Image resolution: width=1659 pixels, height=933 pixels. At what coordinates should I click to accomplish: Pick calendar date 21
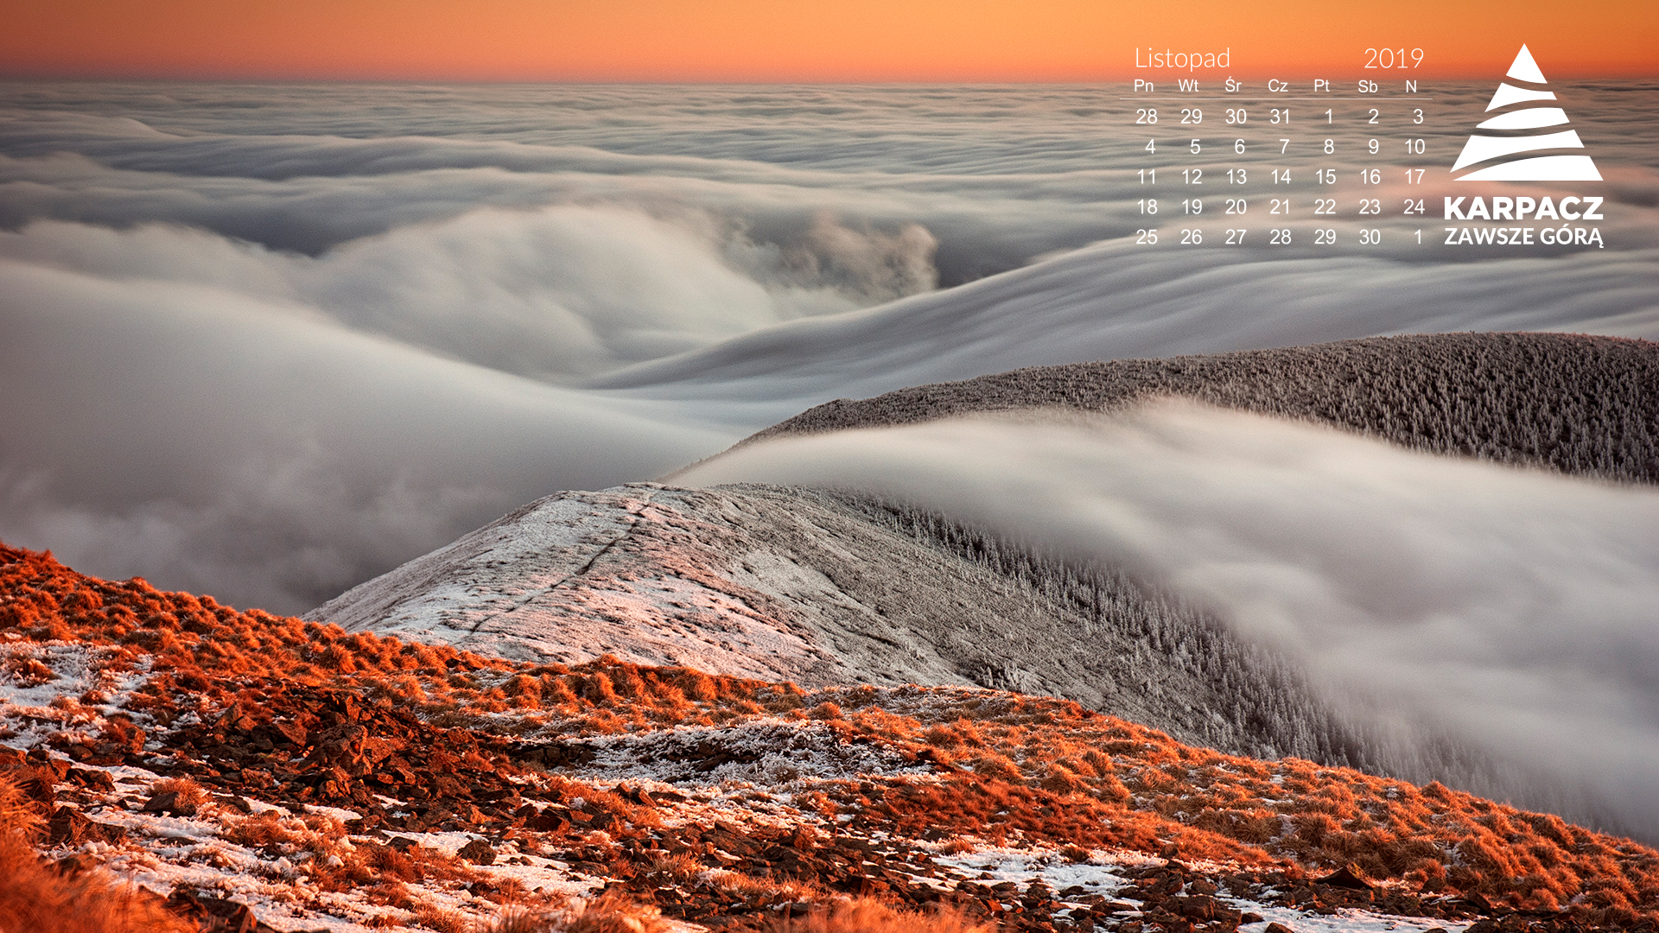coord(1280,207)
